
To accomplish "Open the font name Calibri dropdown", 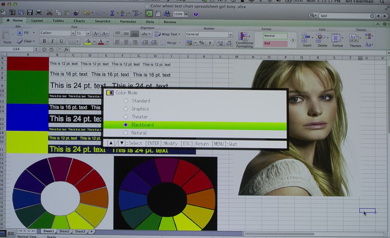I will click(x=73, y=33).
